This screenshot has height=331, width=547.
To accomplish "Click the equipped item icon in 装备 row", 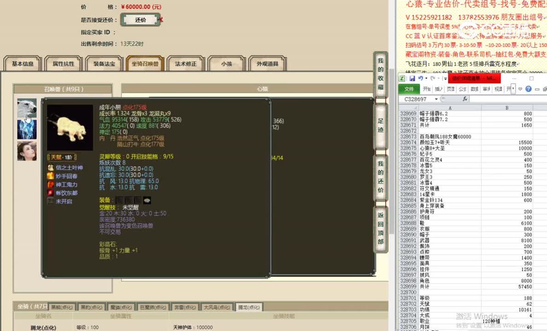I will [x=147, y=200].
